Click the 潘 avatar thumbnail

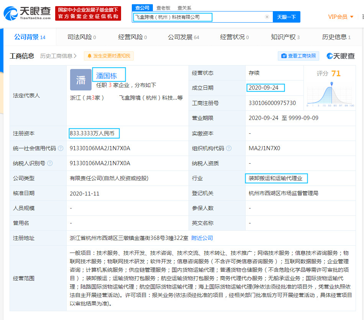click(81, 80)
